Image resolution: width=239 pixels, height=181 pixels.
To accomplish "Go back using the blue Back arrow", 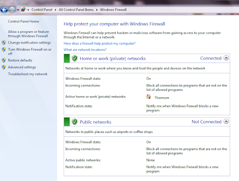I will pos(4,10).
